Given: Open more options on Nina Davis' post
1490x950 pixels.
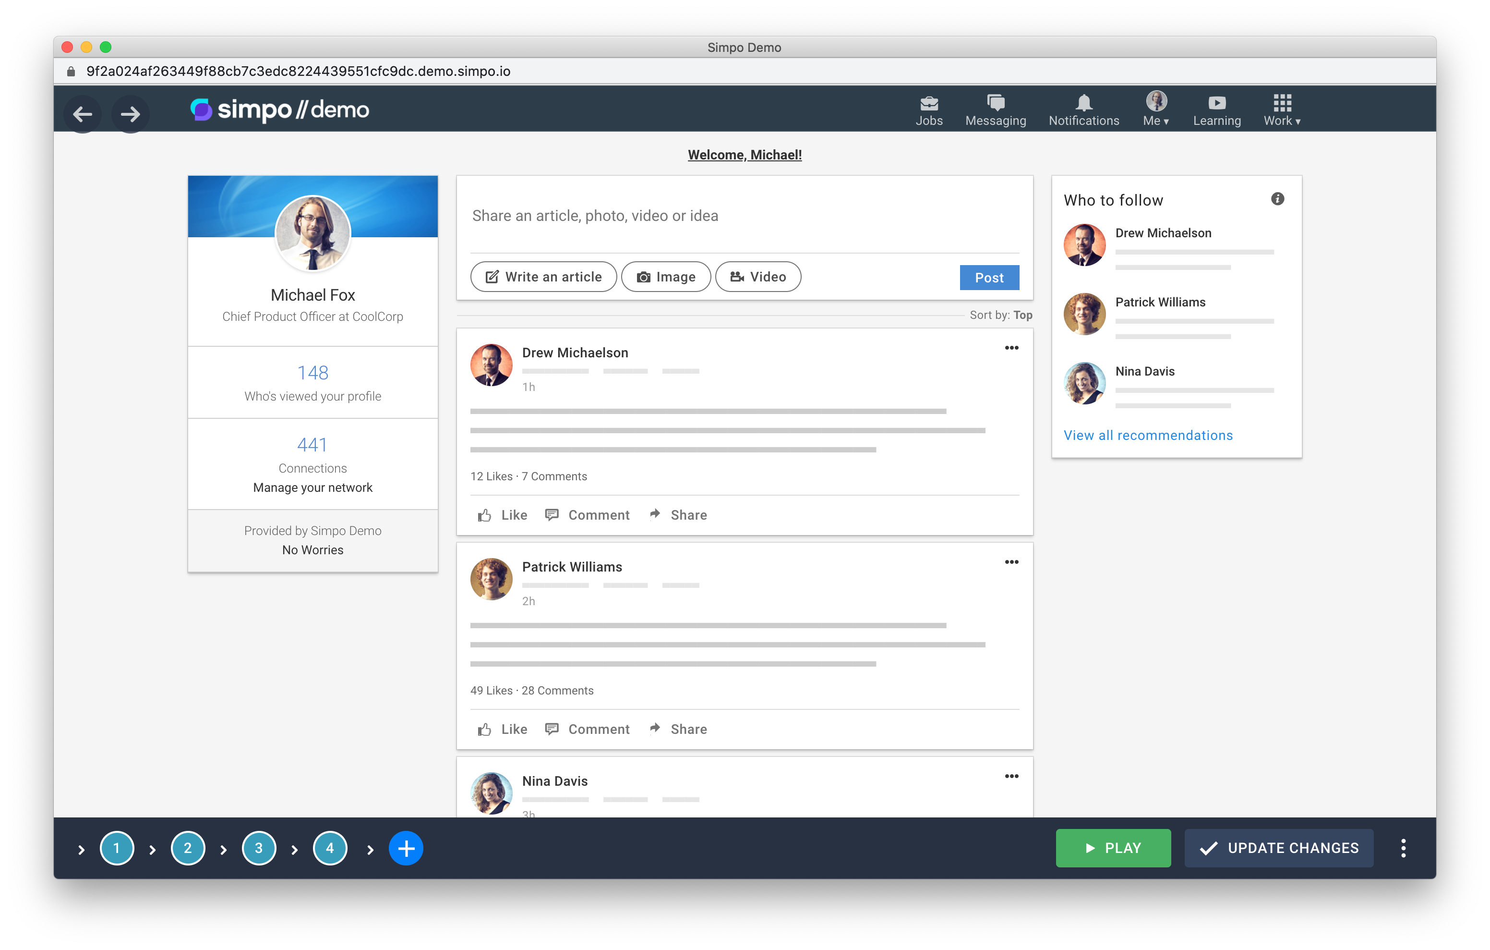Looking at the screenshot, I should 1011,777.
